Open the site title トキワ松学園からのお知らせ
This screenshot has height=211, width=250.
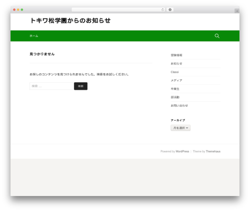(70, 20)
